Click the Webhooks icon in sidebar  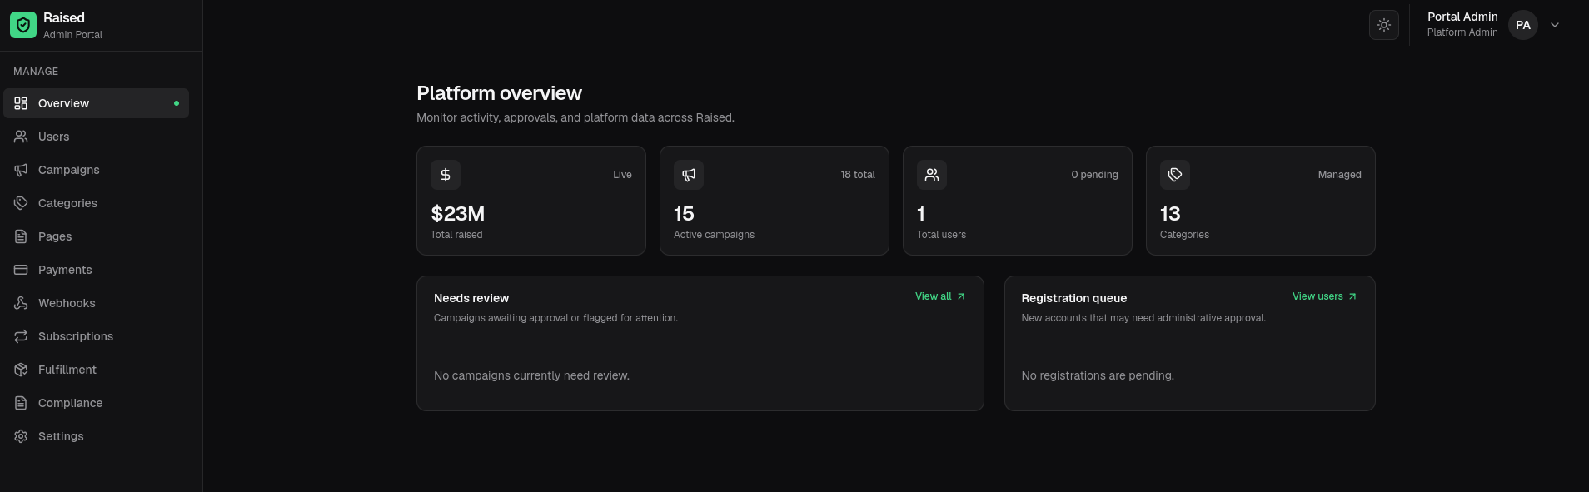[x=21, y=303]
